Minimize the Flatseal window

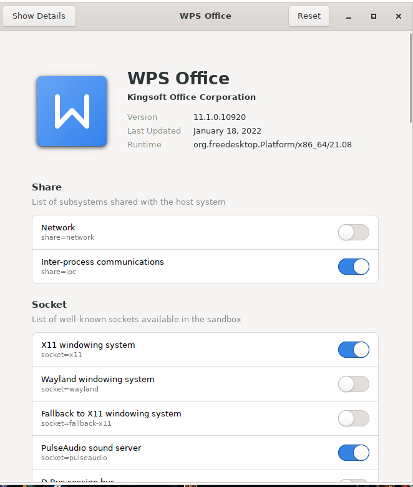click(349, 16)
